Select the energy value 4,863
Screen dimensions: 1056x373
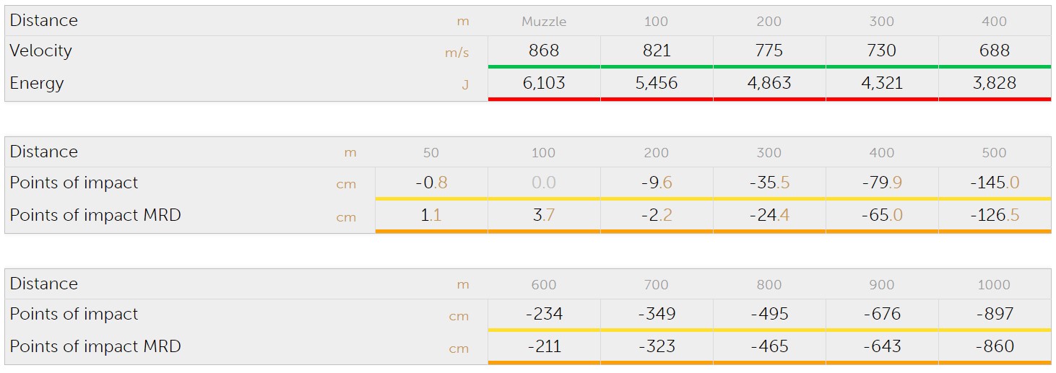tap(769, 83)
